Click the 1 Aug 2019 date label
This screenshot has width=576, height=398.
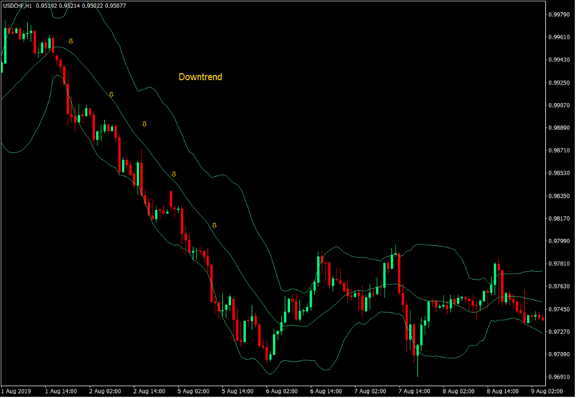click(17, 391)
